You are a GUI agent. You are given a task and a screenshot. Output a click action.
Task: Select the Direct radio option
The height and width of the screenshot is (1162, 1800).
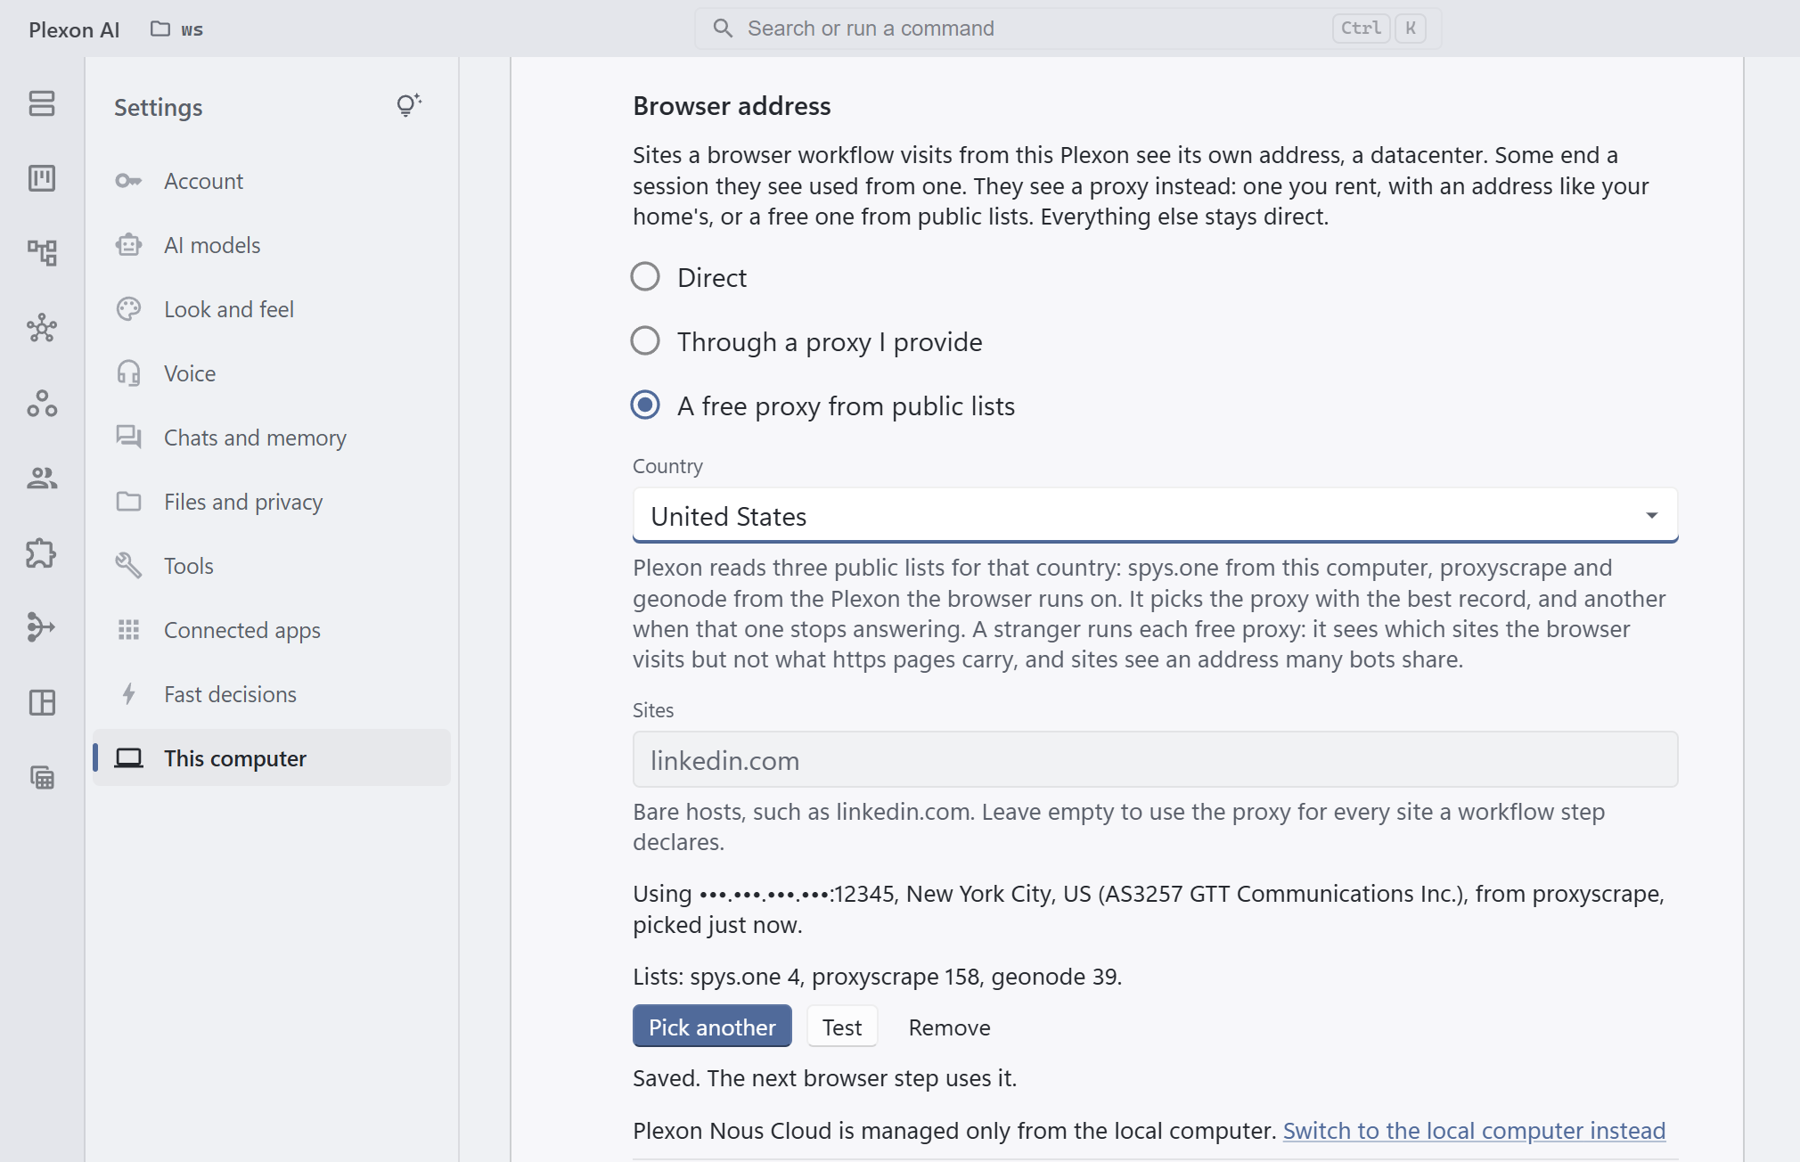[x=645, y=277]
